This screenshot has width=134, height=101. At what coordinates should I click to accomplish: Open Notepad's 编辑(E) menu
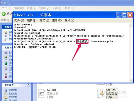click(x=32, y=20)
